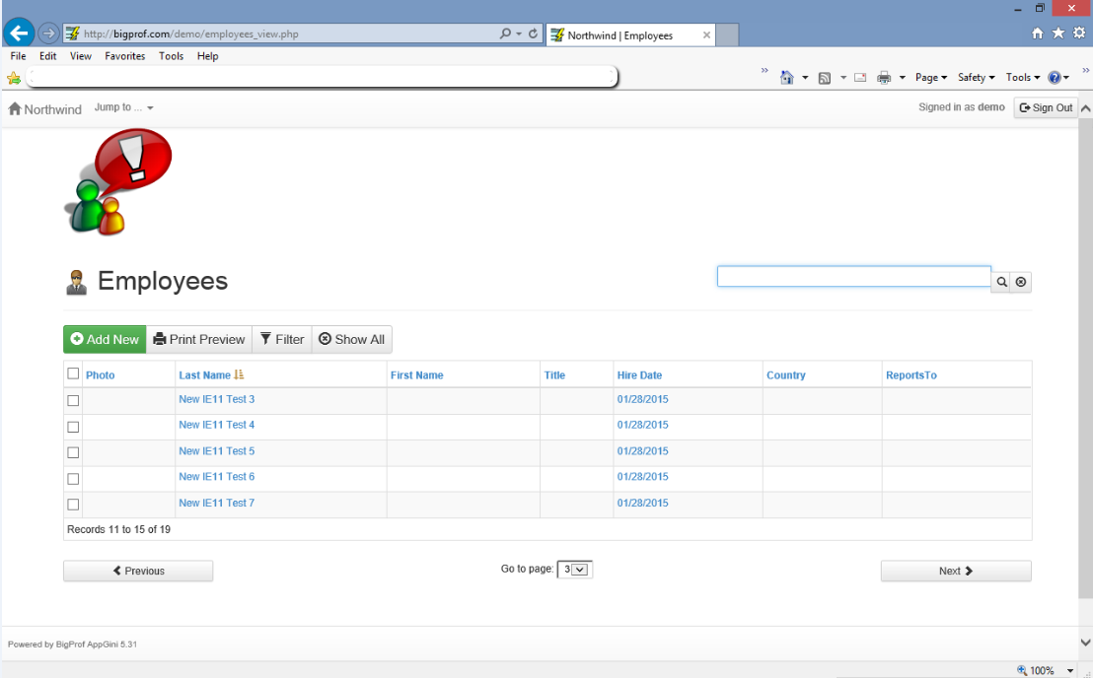The height and width of the screenshot is (678, 1093).
Task: Click the Northwind home icon link
Action: tap(15, 108)
